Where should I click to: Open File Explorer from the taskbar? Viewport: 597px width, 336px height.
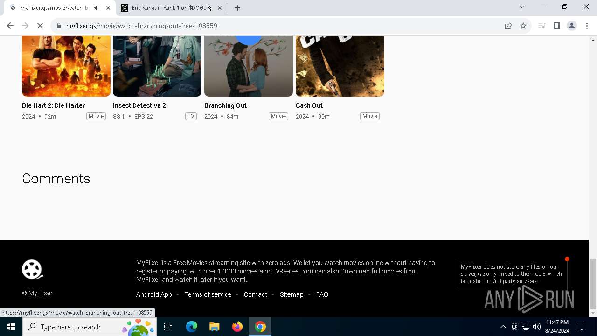coord(215,327)
